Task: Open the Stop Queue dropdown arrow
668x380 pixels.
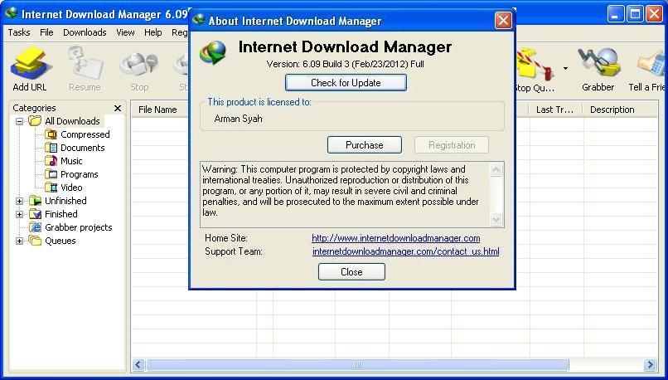Action: 565,68
